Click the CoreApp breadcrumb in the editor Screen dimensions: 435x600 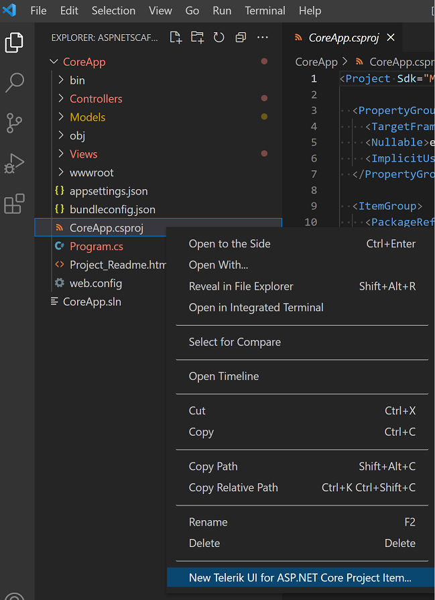[316, 62]
